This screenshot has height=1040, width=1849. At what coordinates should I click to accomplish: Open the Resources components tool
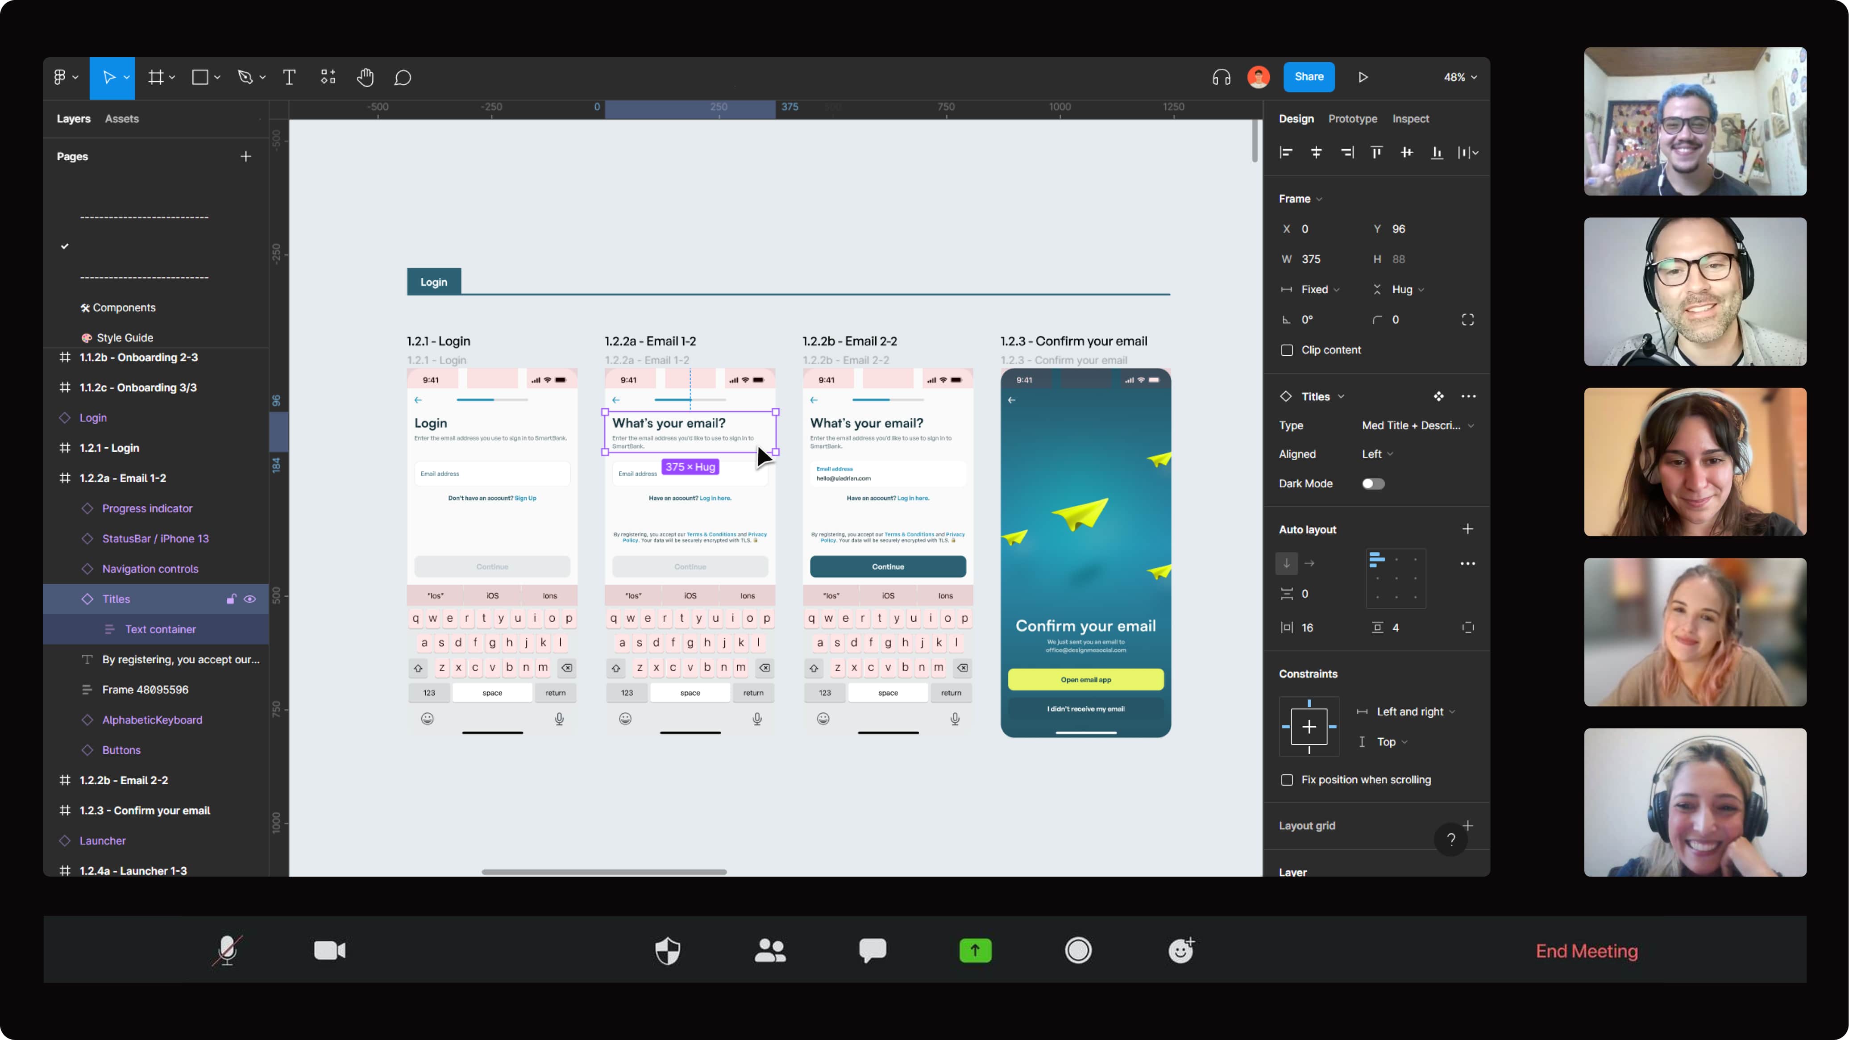328,78
